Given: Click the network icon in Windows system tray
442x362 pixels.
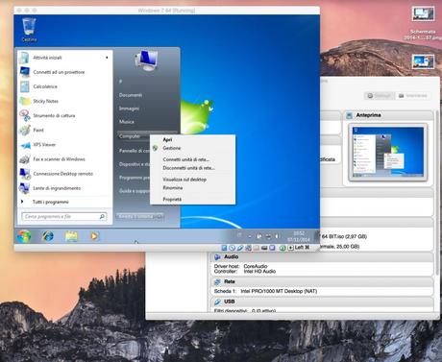Looking at the screenshot, I should 268,236.
